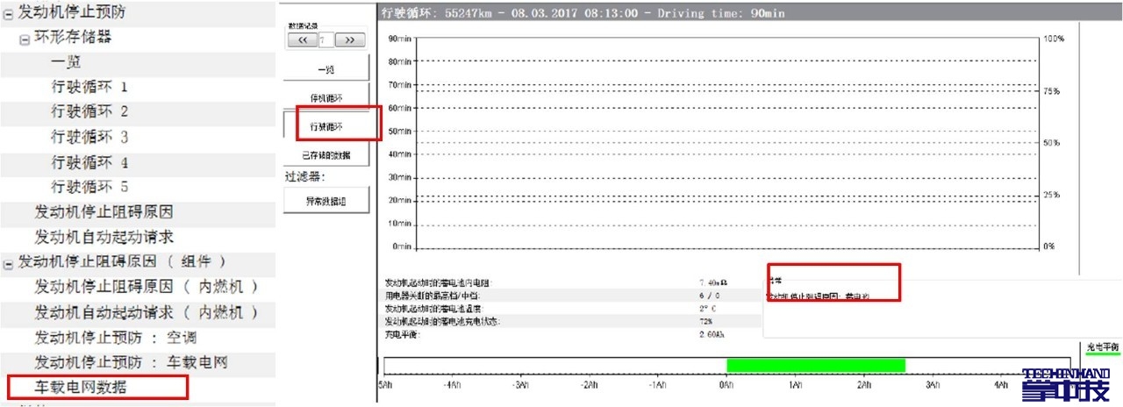Switch to 行驶循环 view button
This screenshot has height=407, width=1123.
(326, 126)
